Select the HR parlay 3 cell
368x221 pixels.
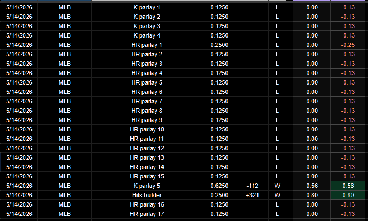click(146, 64)
